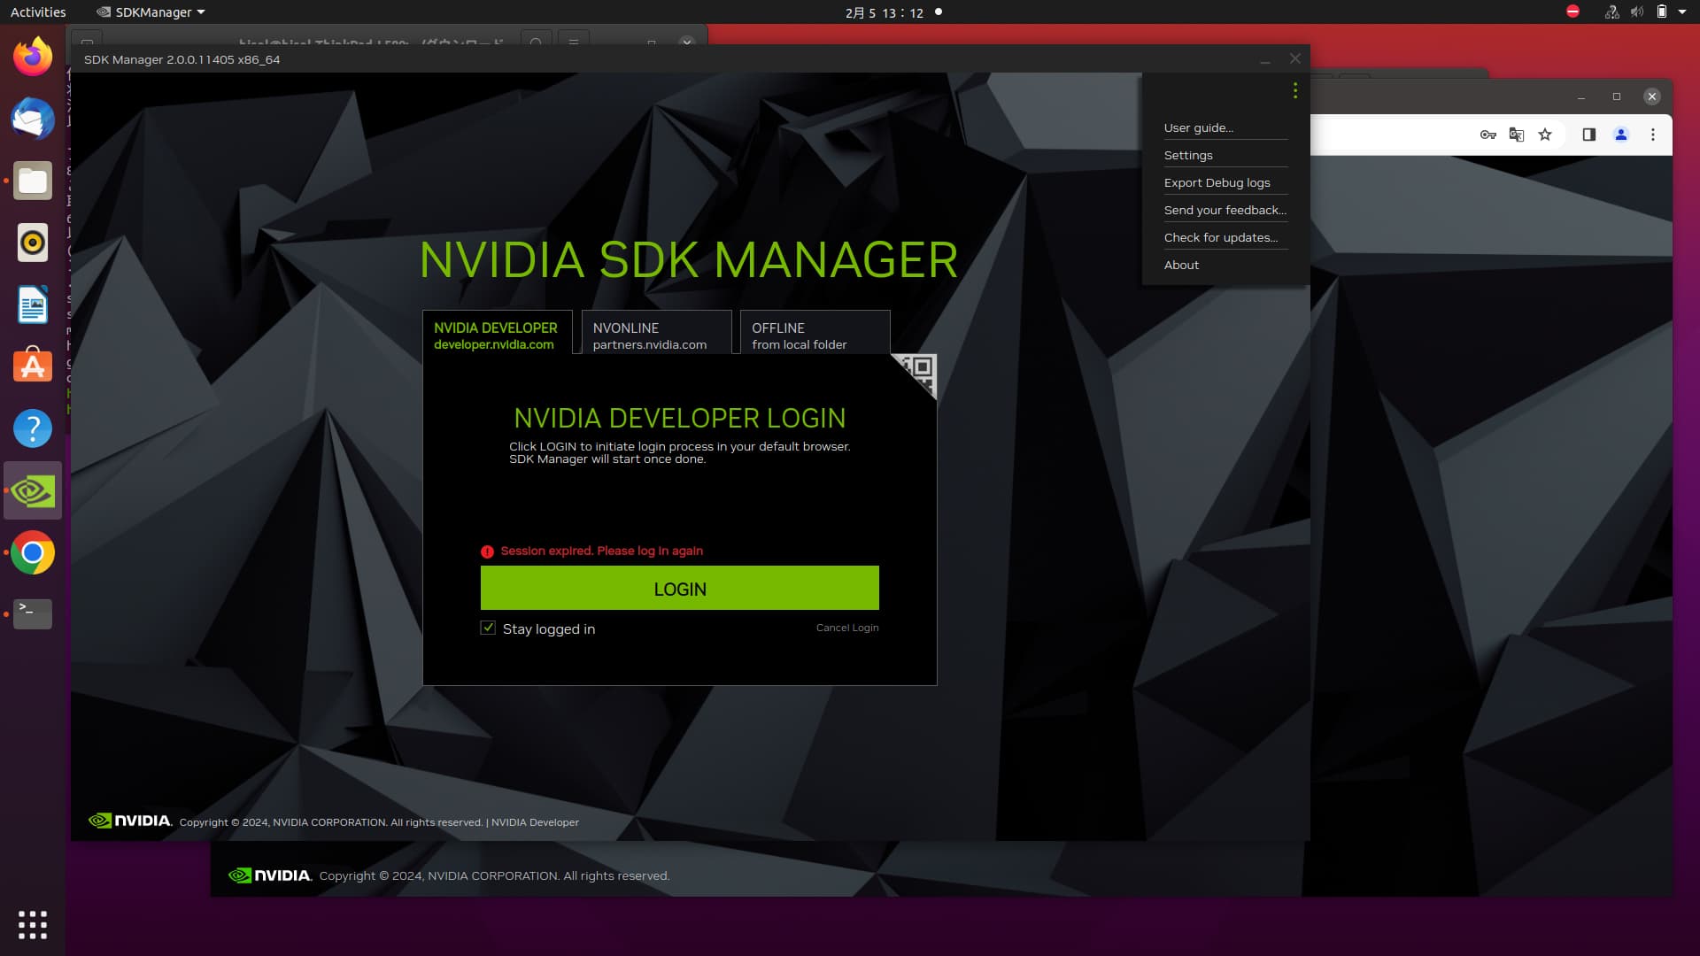
Task: Open Thunderbird mail from the dock
Action: pos(33,119)
